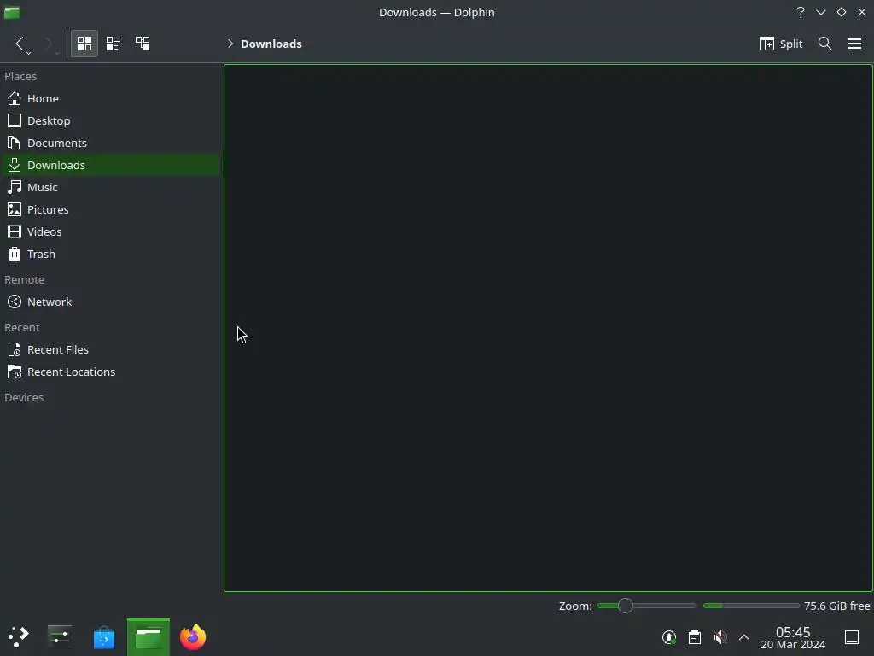Expand the breadcrumb chevron before Downloads
Viewport: 874px width, 656px height.
coord(230,44)
